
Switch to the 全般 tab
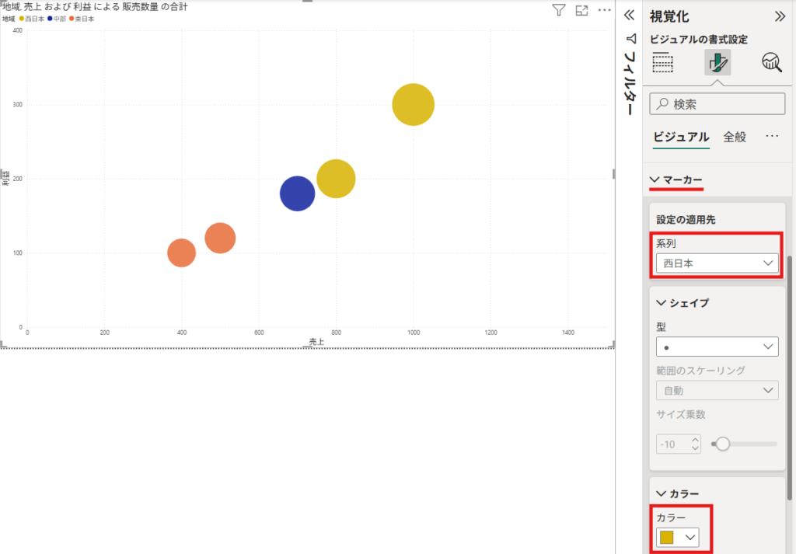(x=735, y=137)
